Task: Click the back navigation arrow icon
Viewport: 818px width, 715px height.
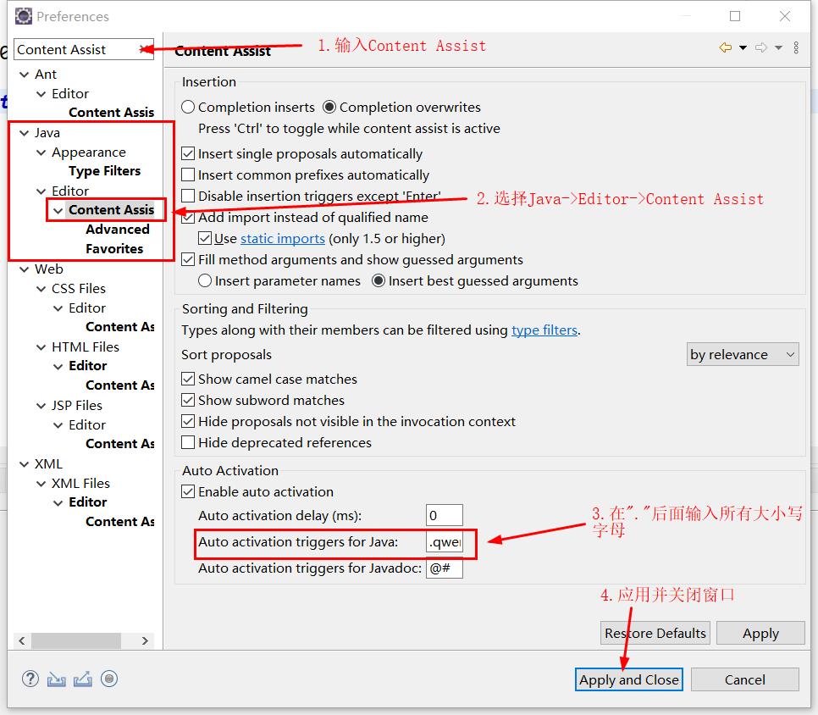Action: pyautogui.click(x=725, y=47)
